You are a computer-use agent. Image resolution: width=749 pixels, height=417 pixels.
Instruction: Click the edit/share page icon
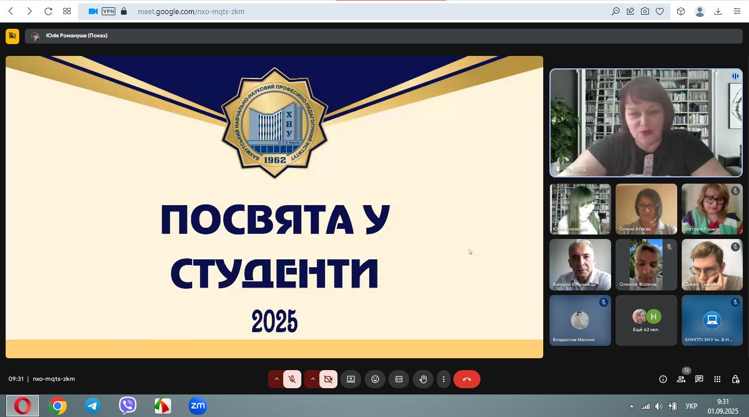[x=630, y=11]
